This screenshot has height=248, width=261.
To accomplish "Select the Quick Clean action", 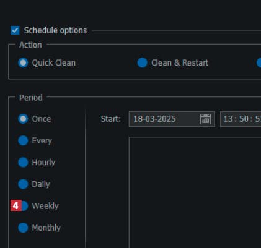I will pos(23,62).
